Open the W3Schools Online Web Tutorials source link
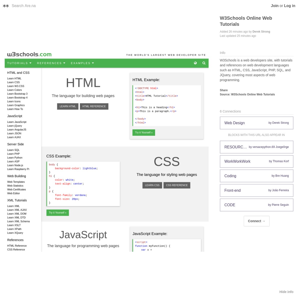This screenshot has height=300, width=300. point(253,94)
